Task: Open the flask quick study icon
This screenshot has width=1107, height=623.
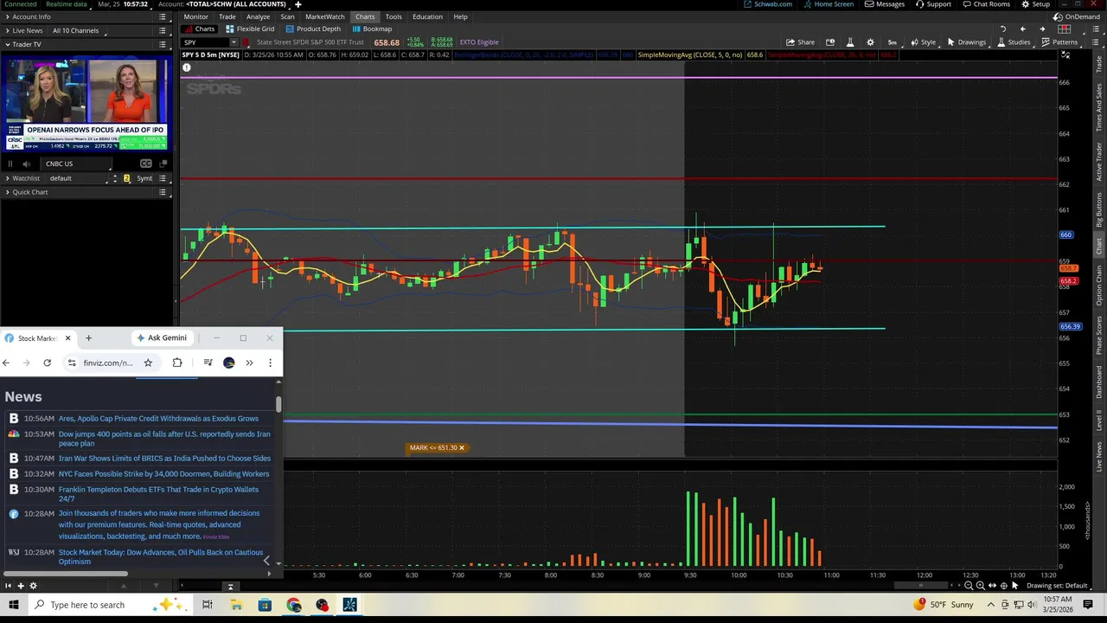Action: click(850, 42)
